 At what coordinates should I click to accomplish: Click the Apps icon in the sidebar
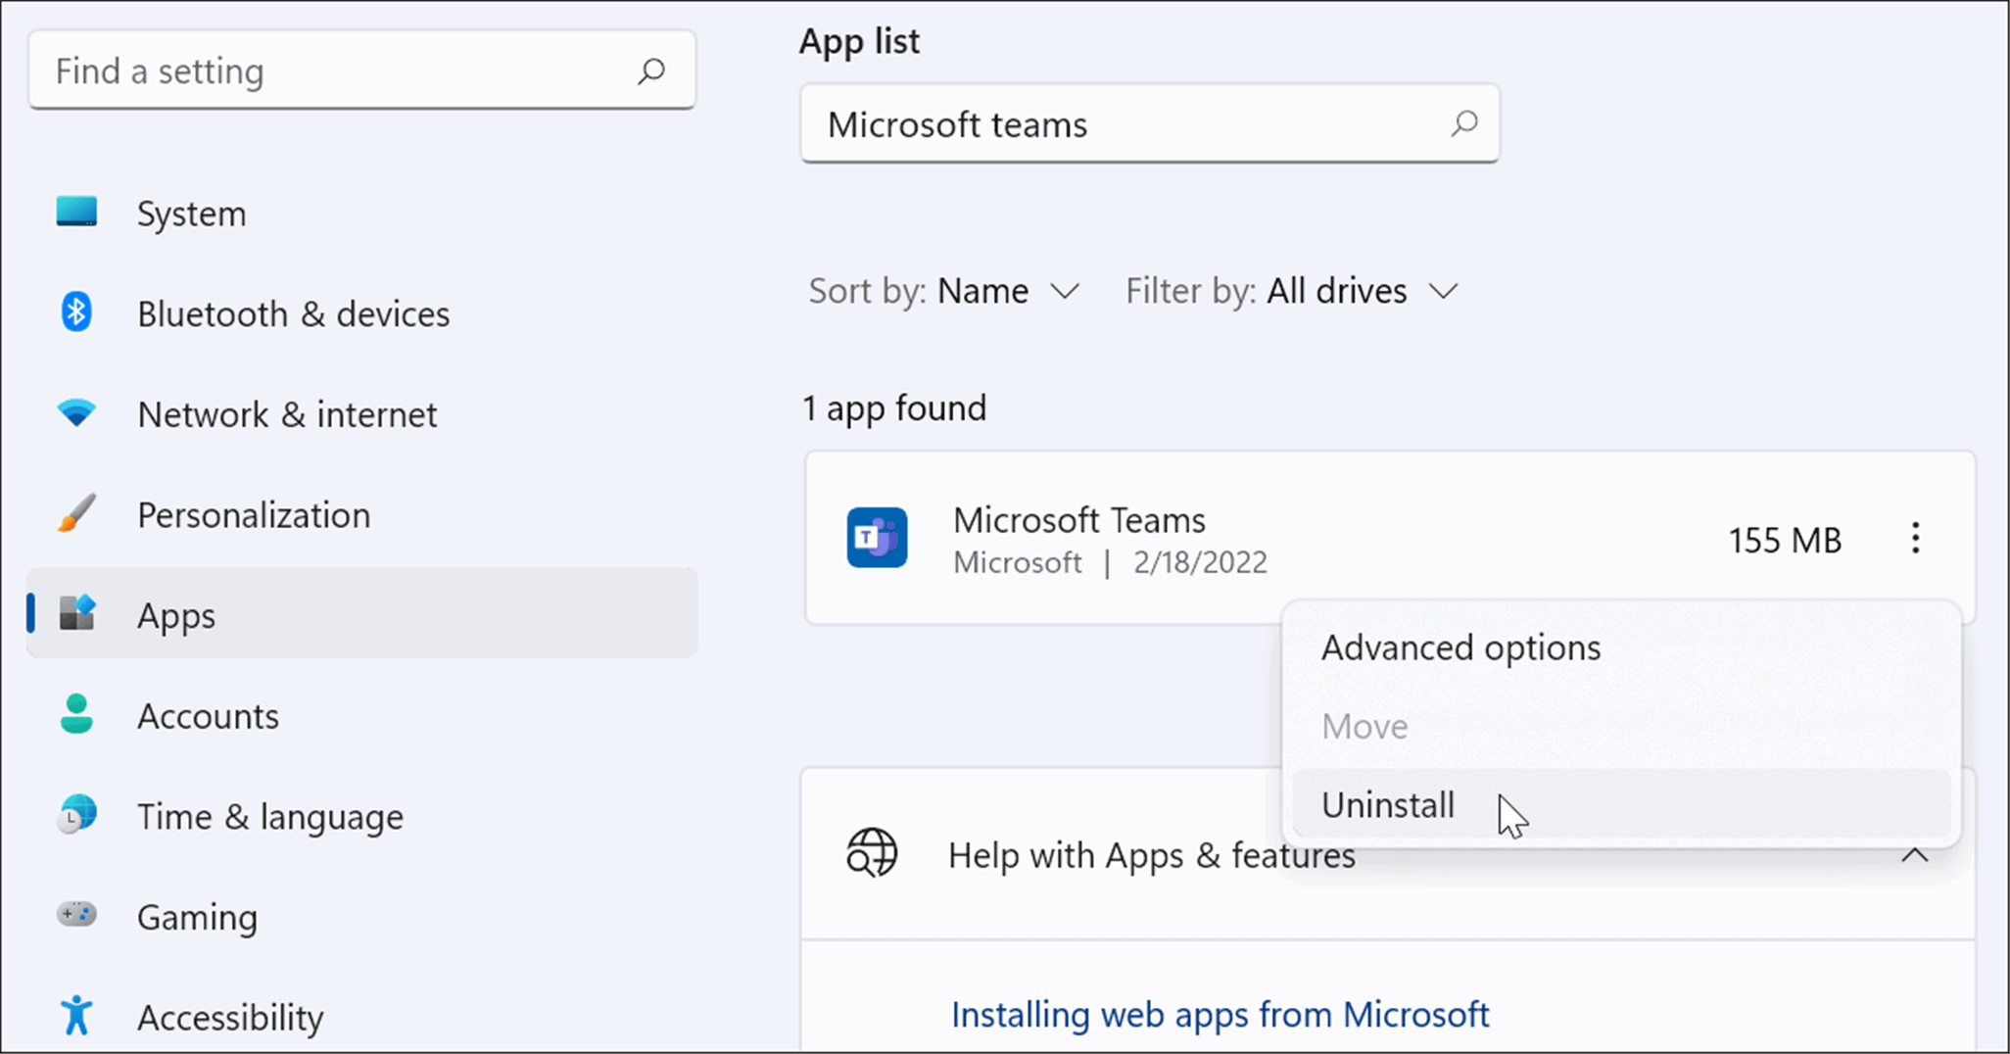point(74,614)
